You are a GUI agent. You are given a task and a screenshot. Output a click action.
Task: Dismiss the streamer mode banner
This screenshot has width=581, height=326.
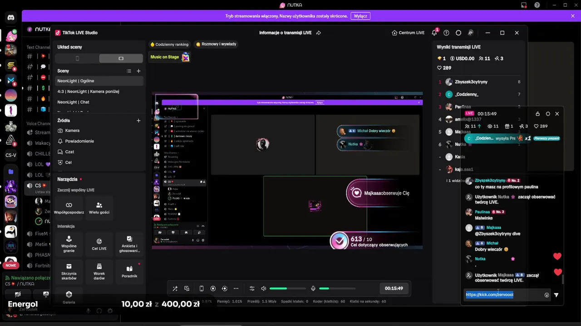(x=573, y=16)
